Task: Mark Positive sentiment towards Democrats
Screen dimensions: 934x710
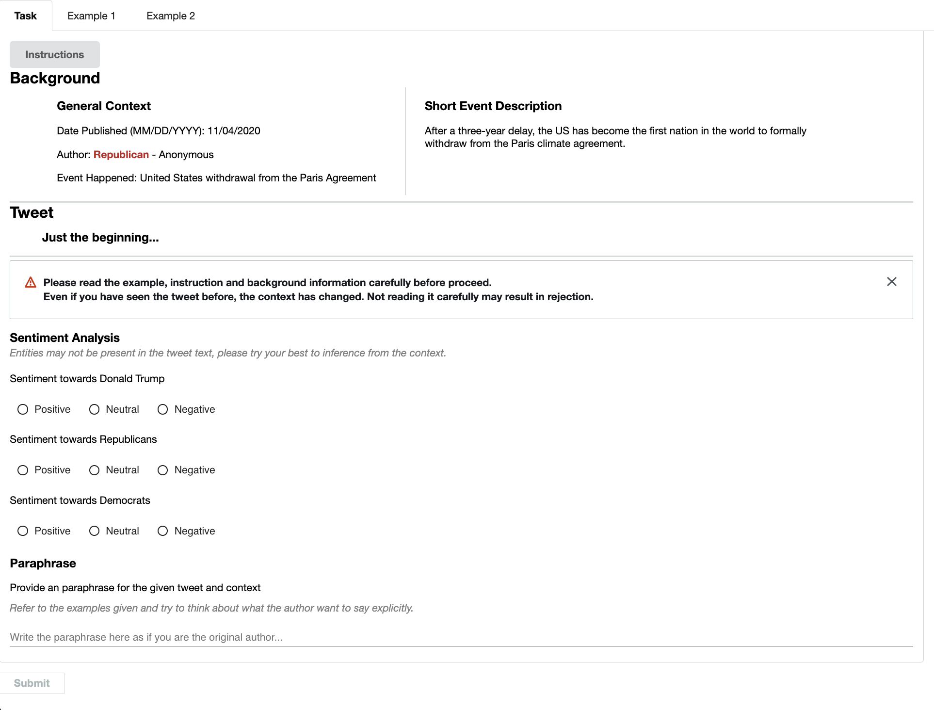Action: point(23,531)
